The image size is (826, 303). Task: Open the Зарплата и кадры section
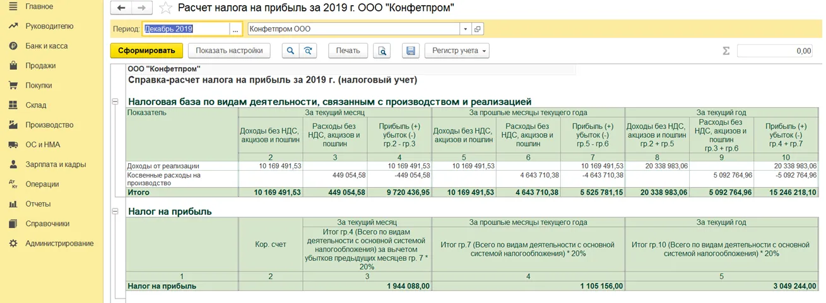pyautogui.click(x=56, y=164)
